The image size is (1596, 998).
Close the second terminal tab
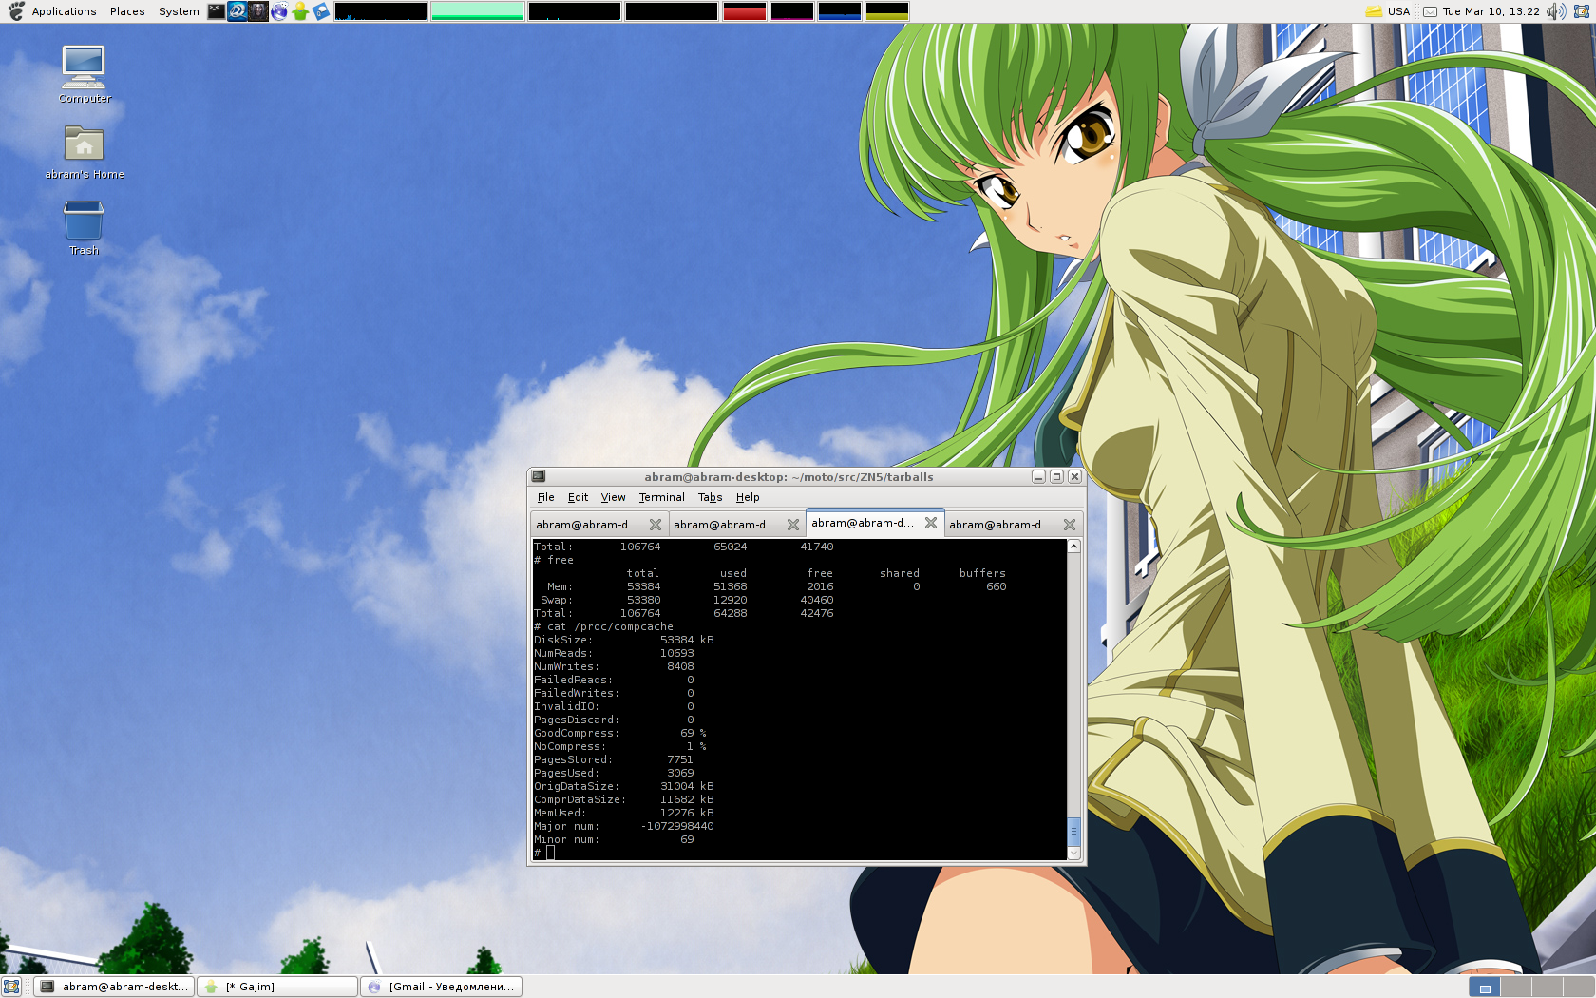pyautogui.click(x=793, y=525)
